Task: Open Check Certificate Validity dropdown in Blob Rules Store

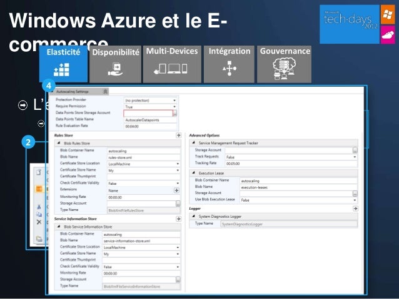Action: 178,183
